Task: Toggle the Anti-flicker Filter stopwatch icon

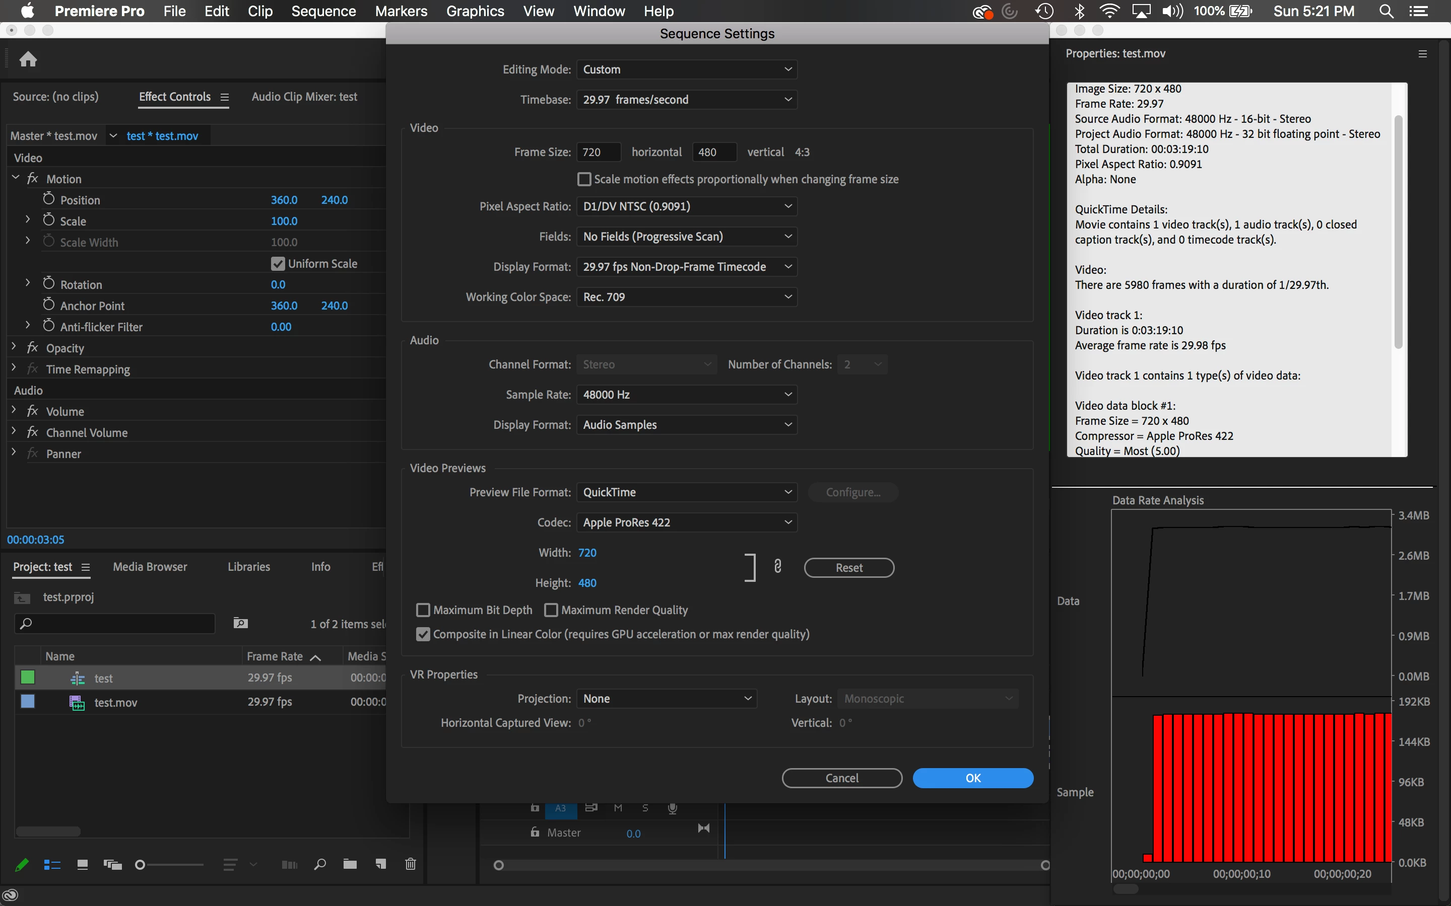Action: tap(49, 325)
